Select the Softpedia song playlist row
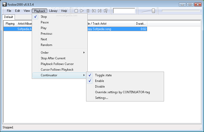204x132 pixels. (x=75, y=29)
